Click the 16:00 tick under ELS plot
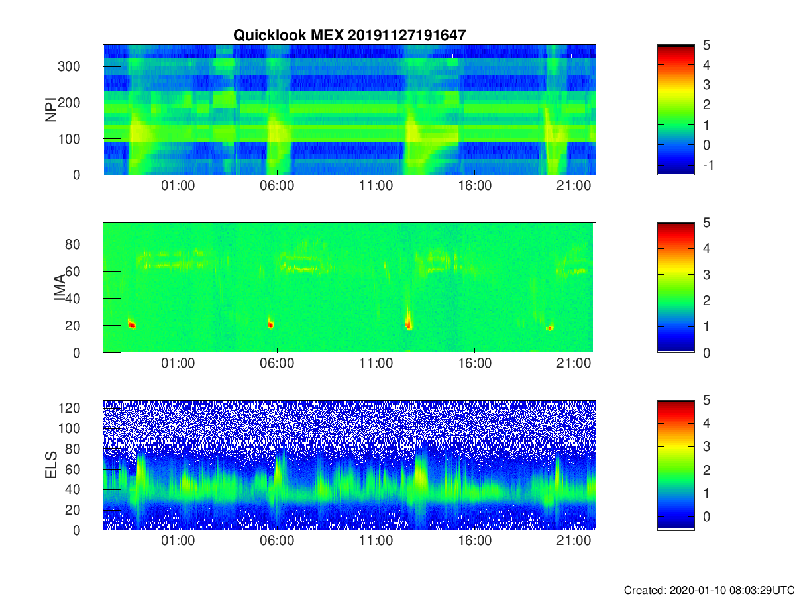This screenshot has height=596, width=795. point(475,542)
